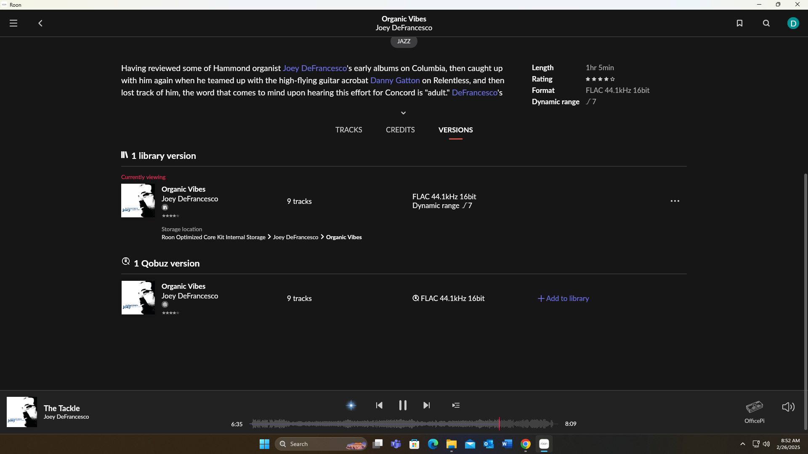Viewport: 808px width, 454px height.
Task: Open Joey DeFrancesco in now playing bar
Action: pos(66,417)
